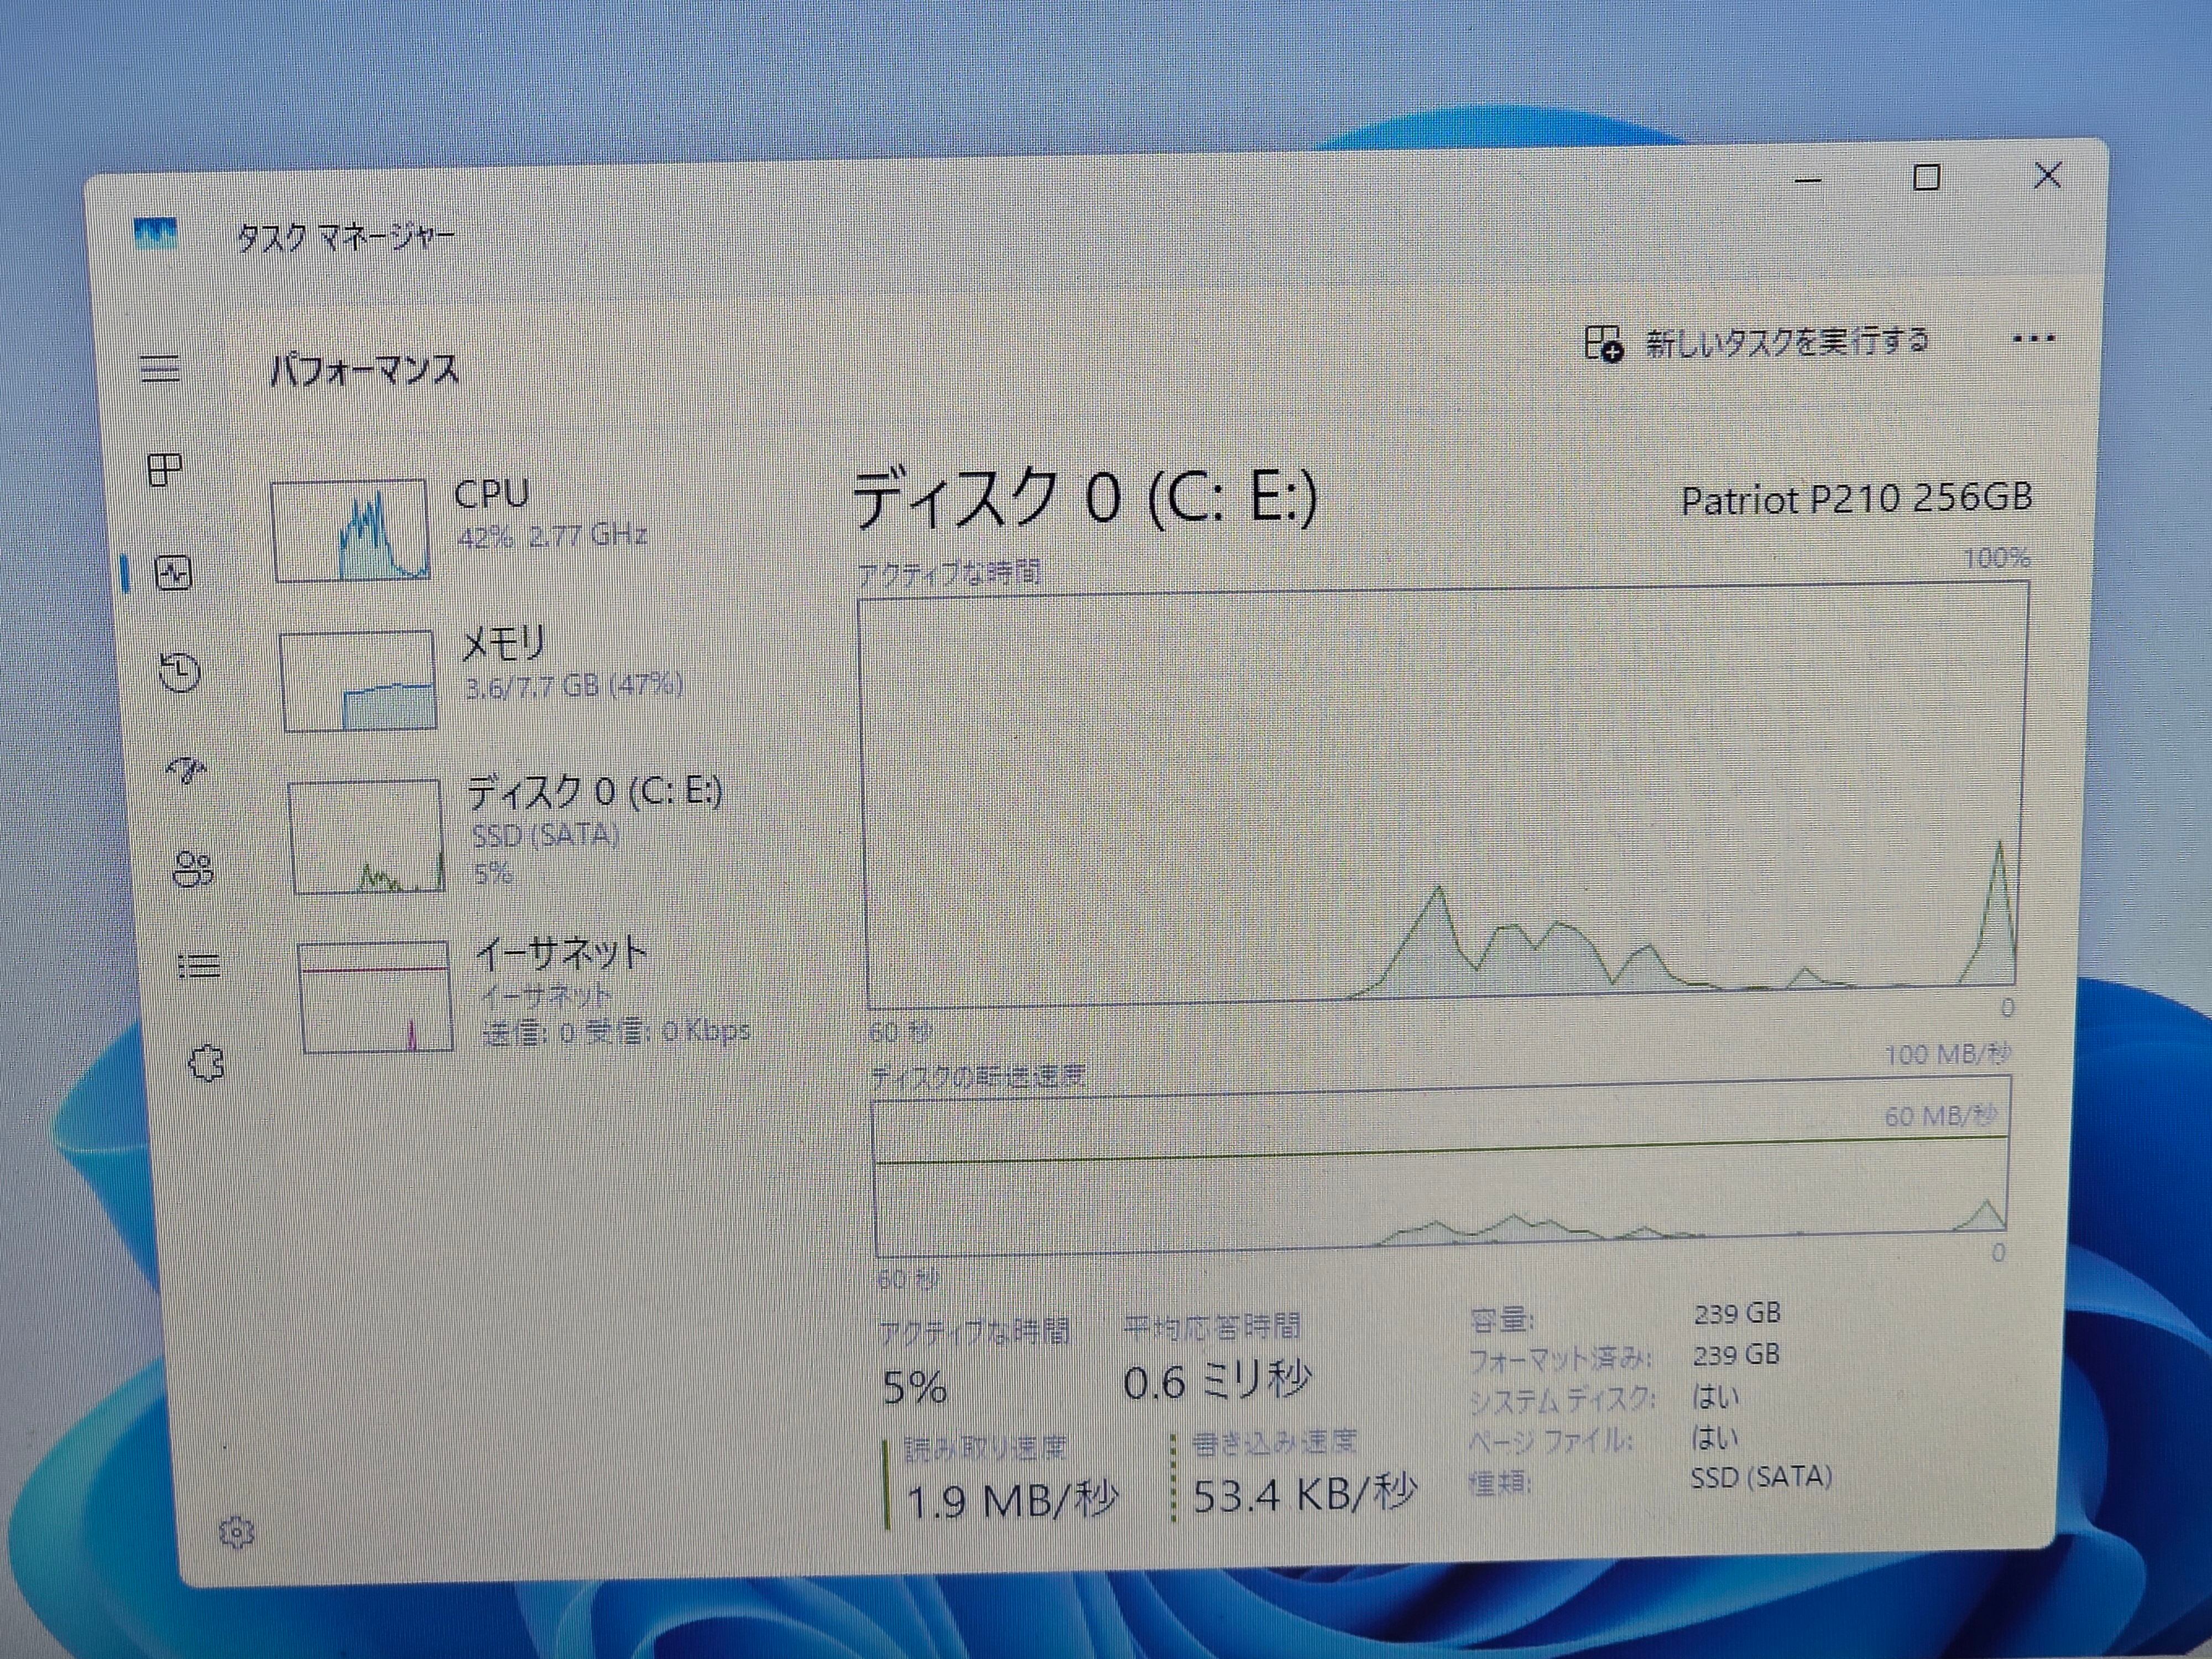Viewport: 2212px width, 1659px height.
Task: Open the Startup apps gauge icon
Action: coord(187,769)
